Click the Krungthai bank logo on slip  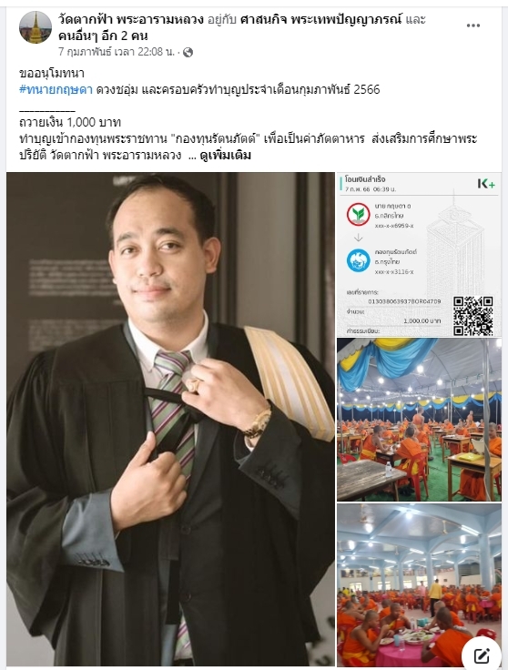tap(358, 260)
